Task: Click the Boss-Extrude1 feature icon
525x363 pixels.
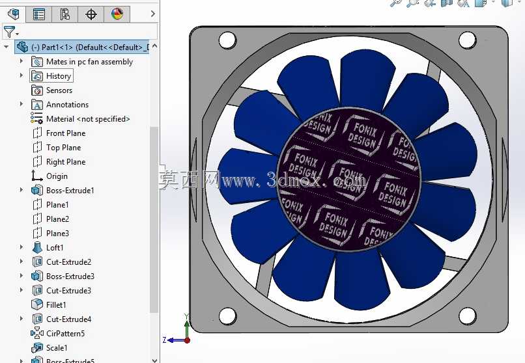Action: (37, 191)
